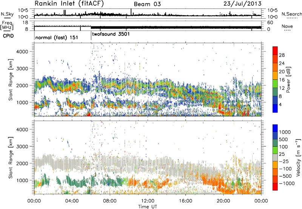Screen dimensions: 302x209
Task: Click the '20:00' time axis label
Action: [223, 201]
